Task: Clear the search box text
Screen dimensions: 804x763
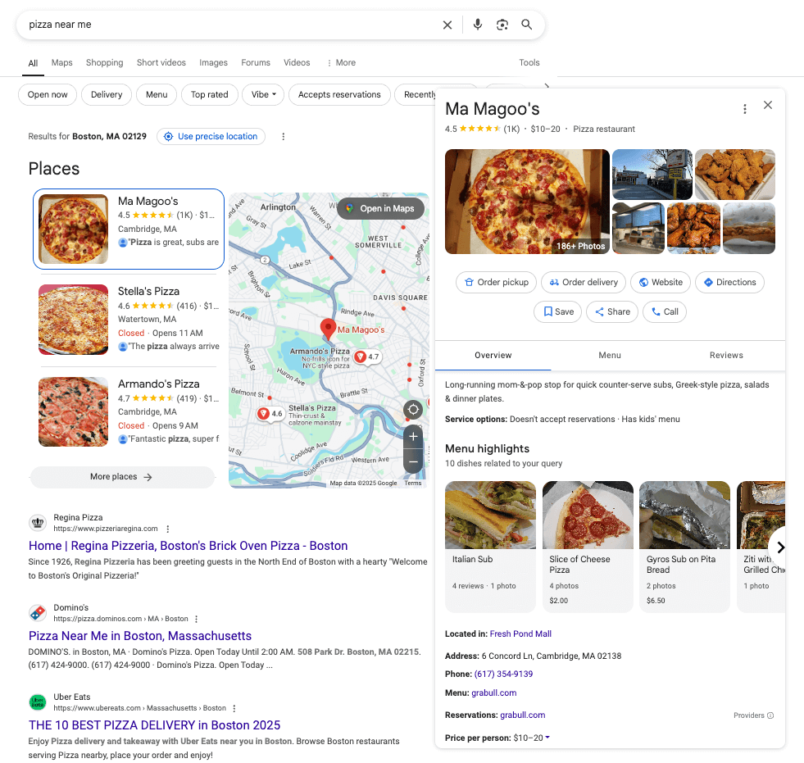Action: 447,25
